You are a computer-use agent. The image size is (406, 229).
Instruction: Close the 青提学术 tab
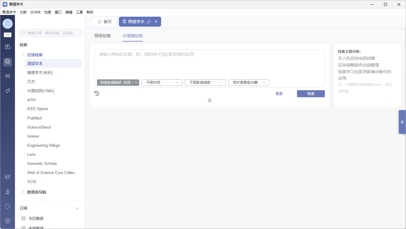point(156,22)
